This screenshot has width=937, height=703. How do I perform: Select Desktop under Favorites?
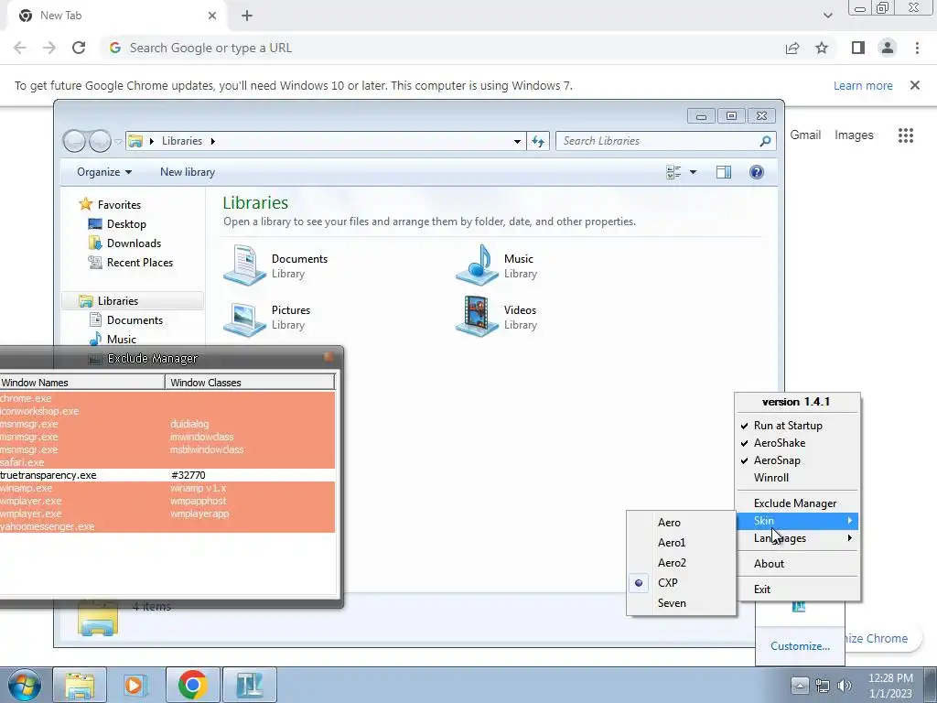(126, 224)
